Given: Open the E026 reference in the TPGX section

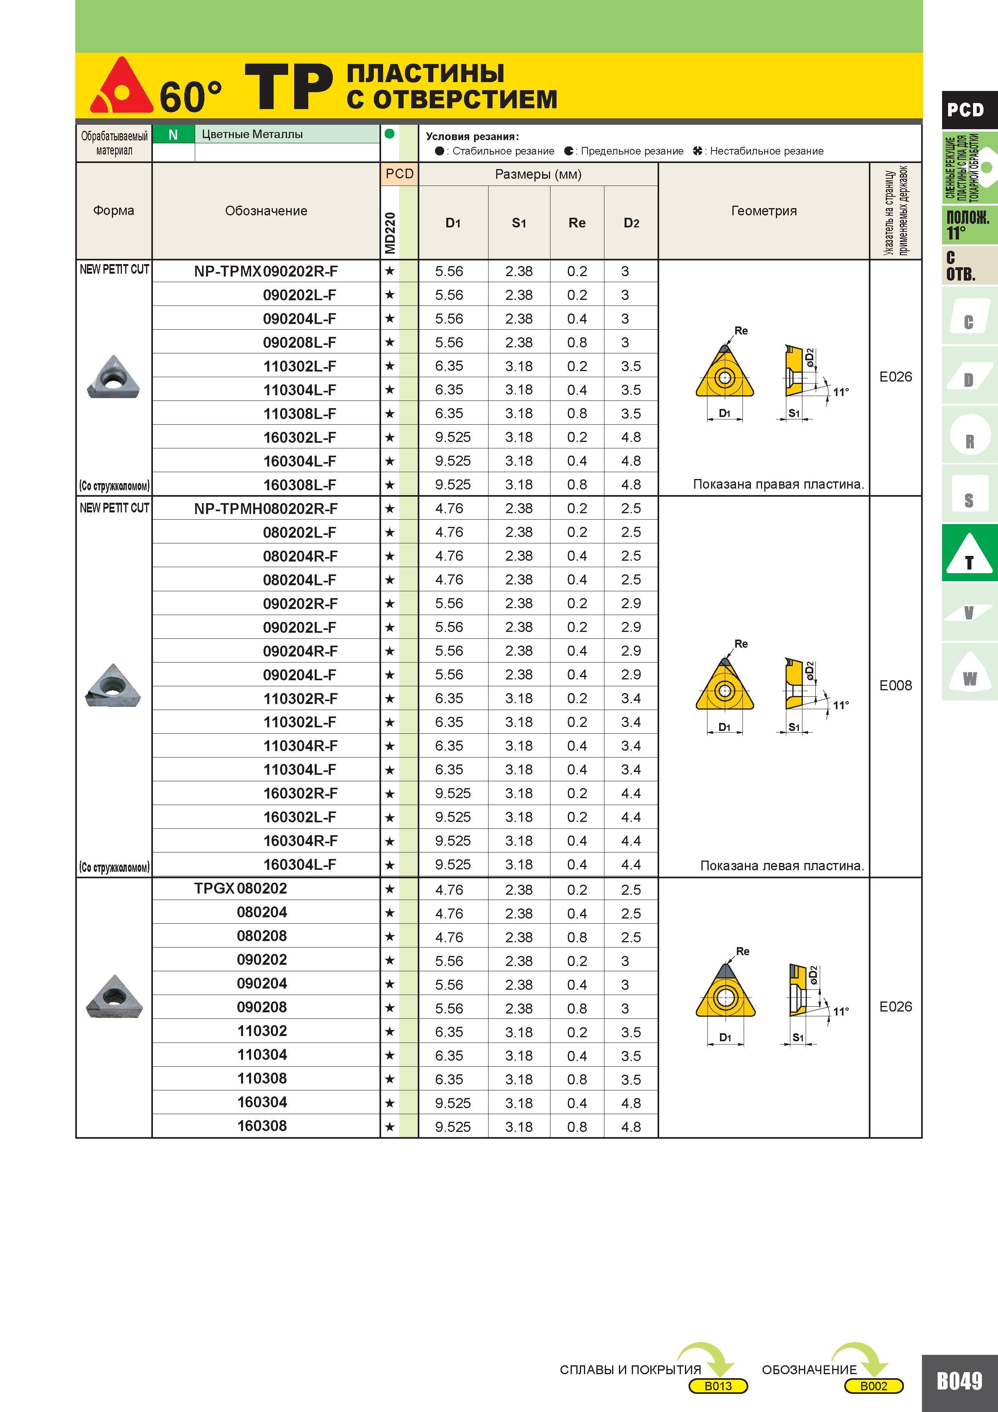Looking at the screenshot, I should pyautogui.click(x=895, y=1006).
